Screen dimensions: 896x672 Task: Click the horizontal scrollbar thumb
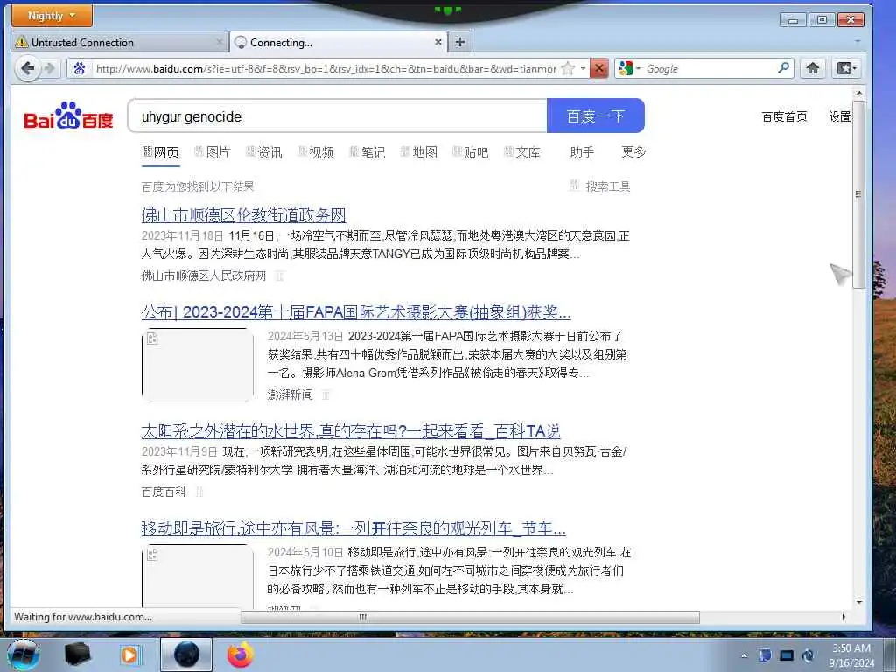(x=470, y=617)
